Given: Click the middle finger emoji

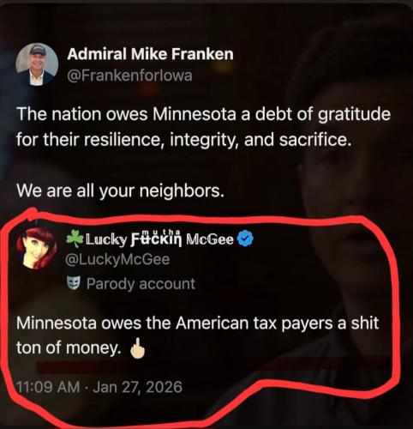Looking at the screenshot, I should click(138, 348).
